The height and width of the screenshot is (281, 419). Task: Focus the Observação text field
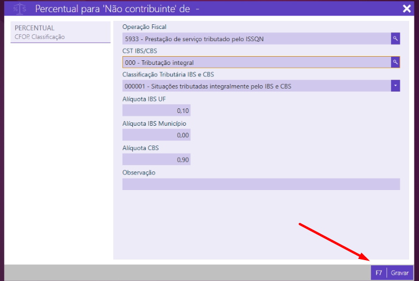[x=261, y=184]
